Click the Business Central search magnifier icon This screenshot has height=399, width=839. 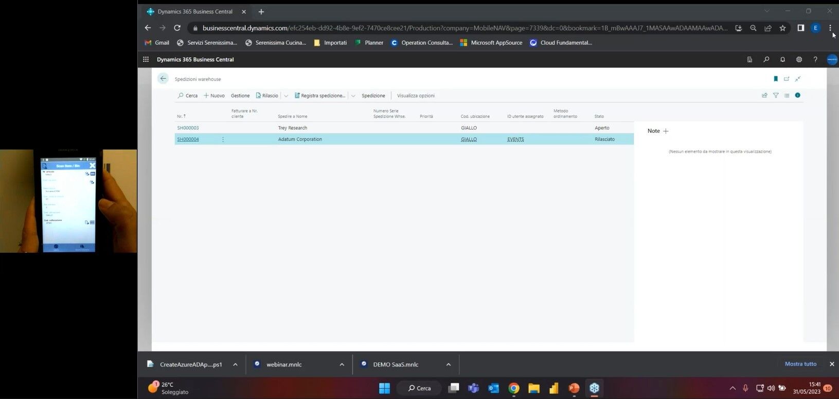tap(766, 60)
